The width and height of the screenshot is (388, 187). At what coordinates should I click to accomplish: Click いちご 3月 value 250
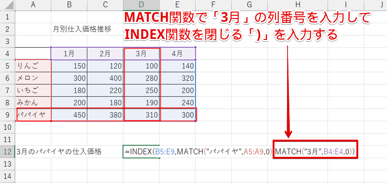tap(141, 90)
